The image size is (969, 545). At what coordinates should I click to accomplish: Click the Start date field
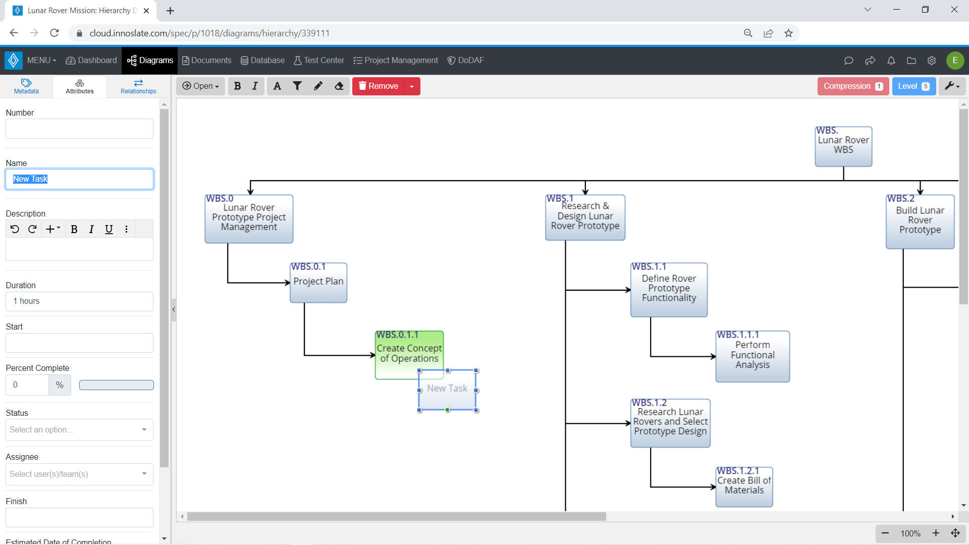coord(79,343)
